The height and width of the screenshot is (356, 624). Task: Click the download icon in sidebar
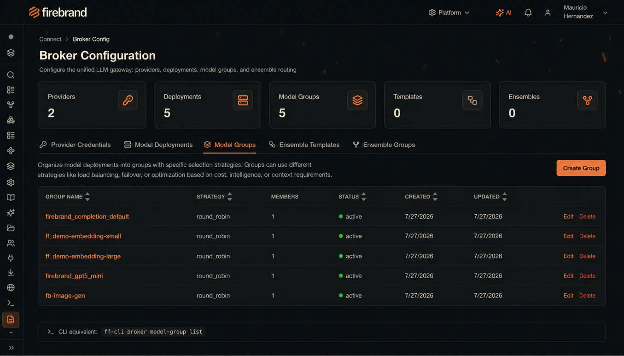(x=11, y=272)
